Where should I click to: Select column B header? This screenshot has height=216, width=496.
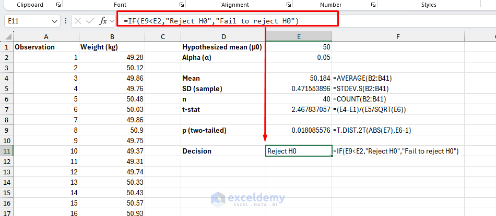pos(112,36)
